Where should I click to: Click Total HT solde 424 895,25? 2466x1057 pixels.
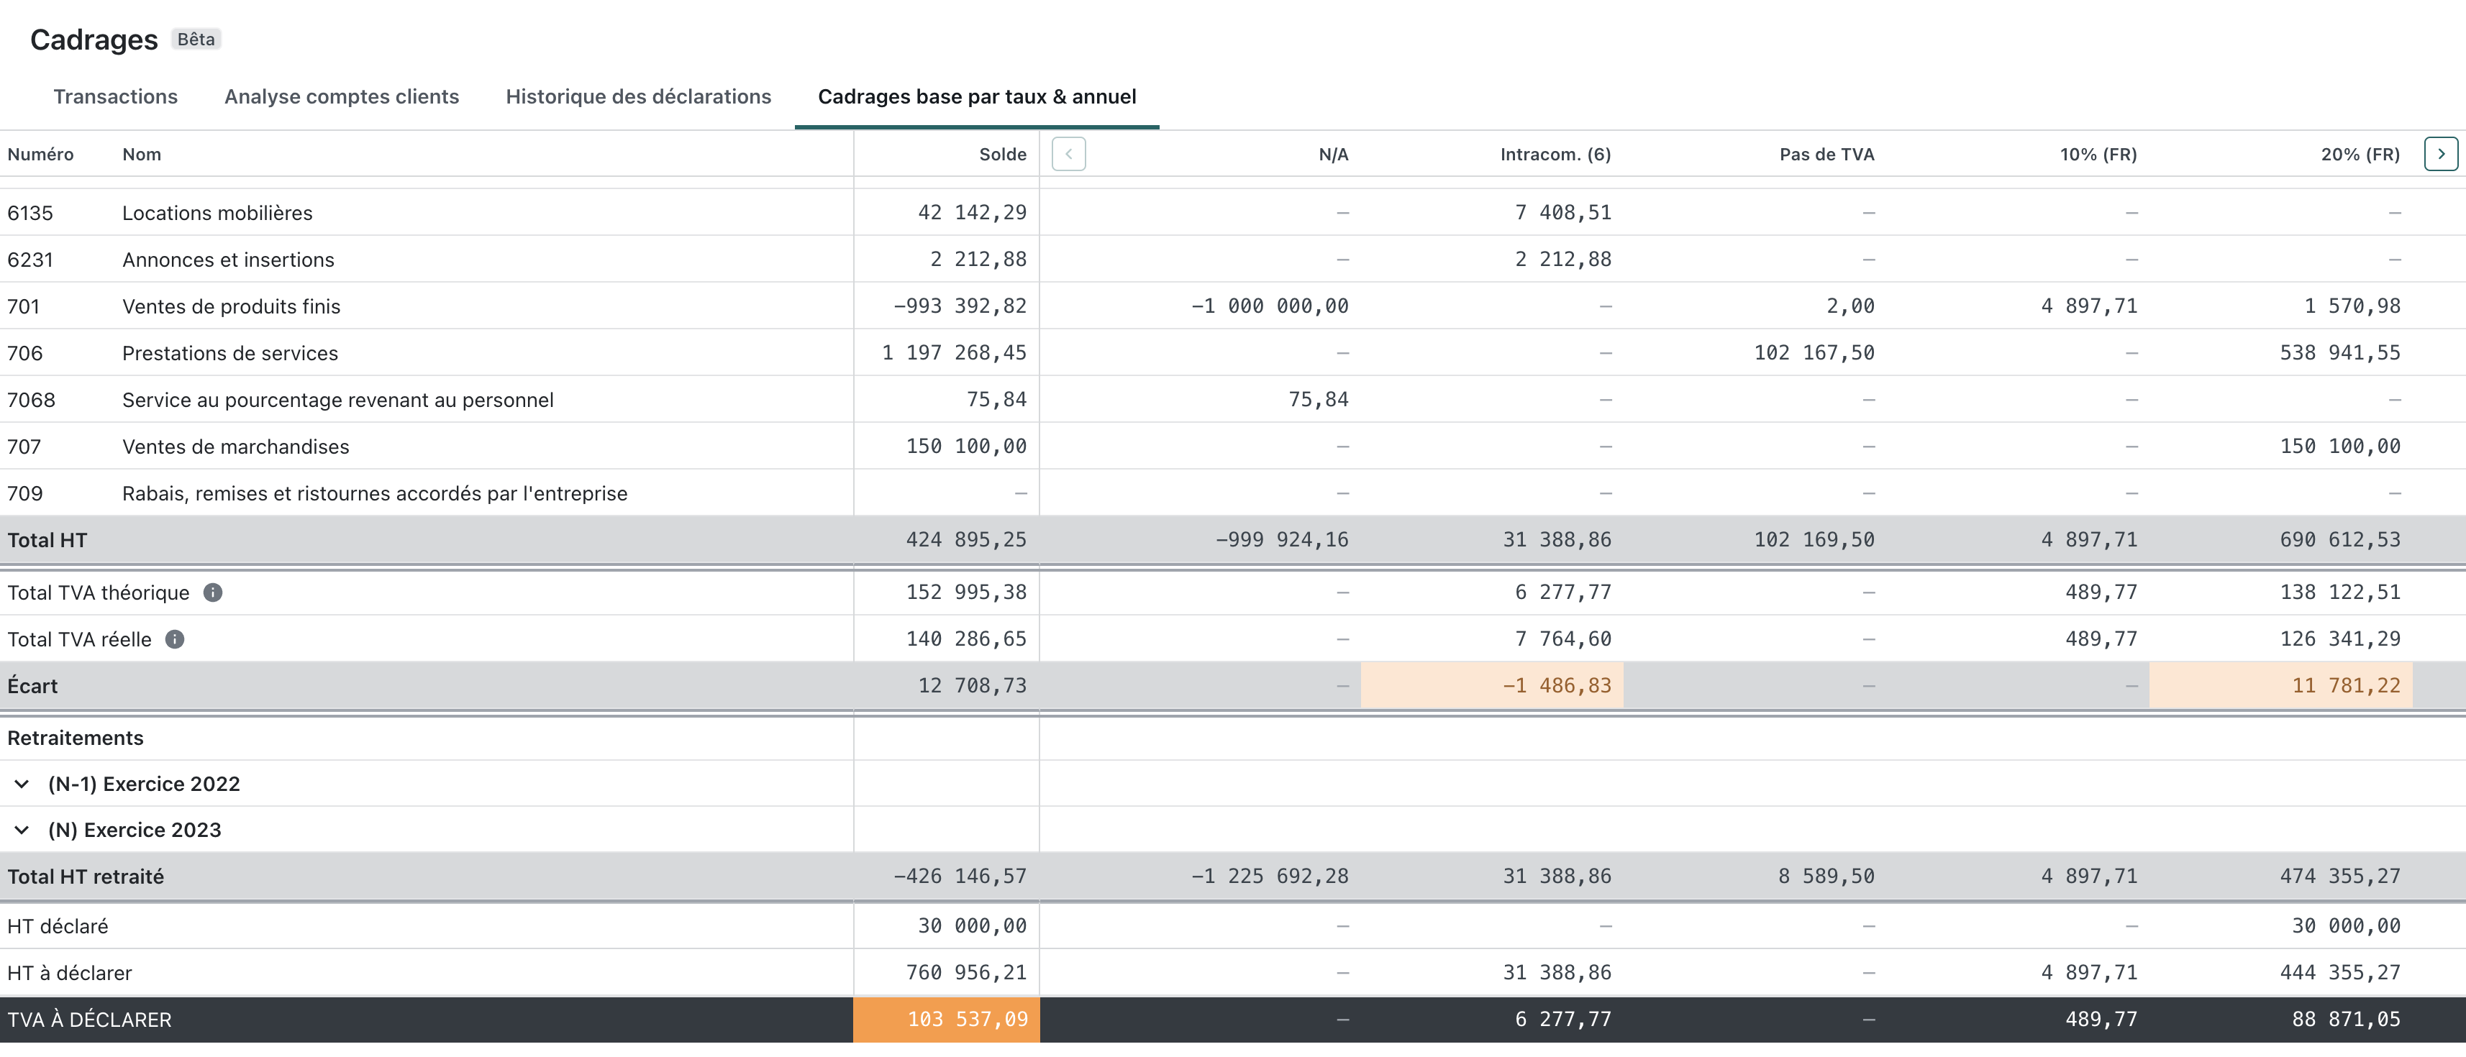(966, 541)
